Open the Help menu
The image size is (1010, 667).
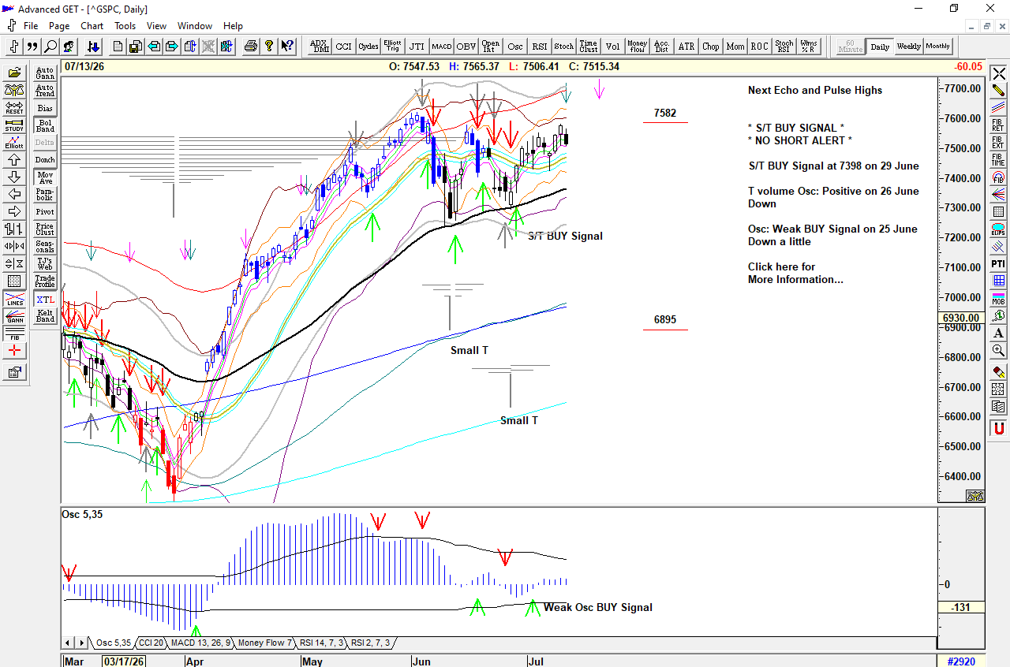[233, 26]
